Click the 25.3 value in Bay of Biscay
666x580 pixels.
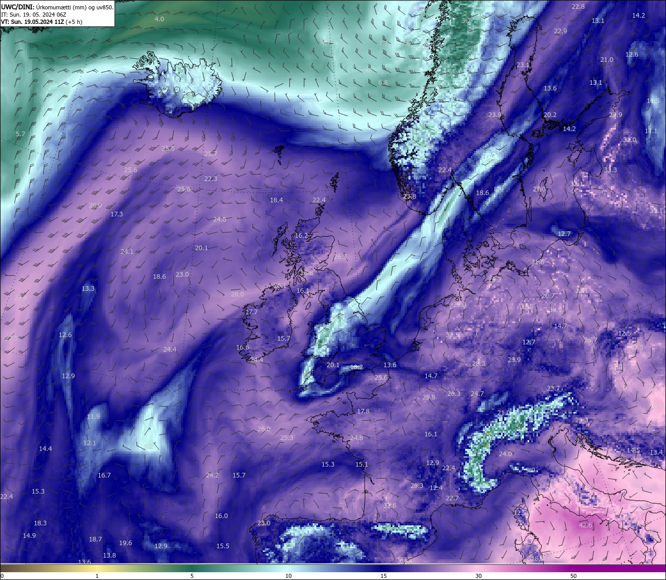point(287,437)
